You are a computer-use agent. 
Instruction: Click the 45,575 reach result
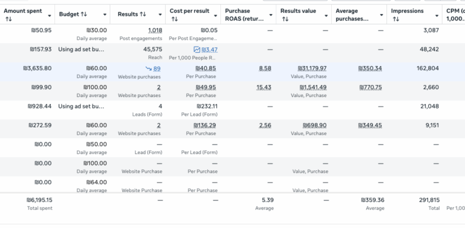[x=153, y=49]
